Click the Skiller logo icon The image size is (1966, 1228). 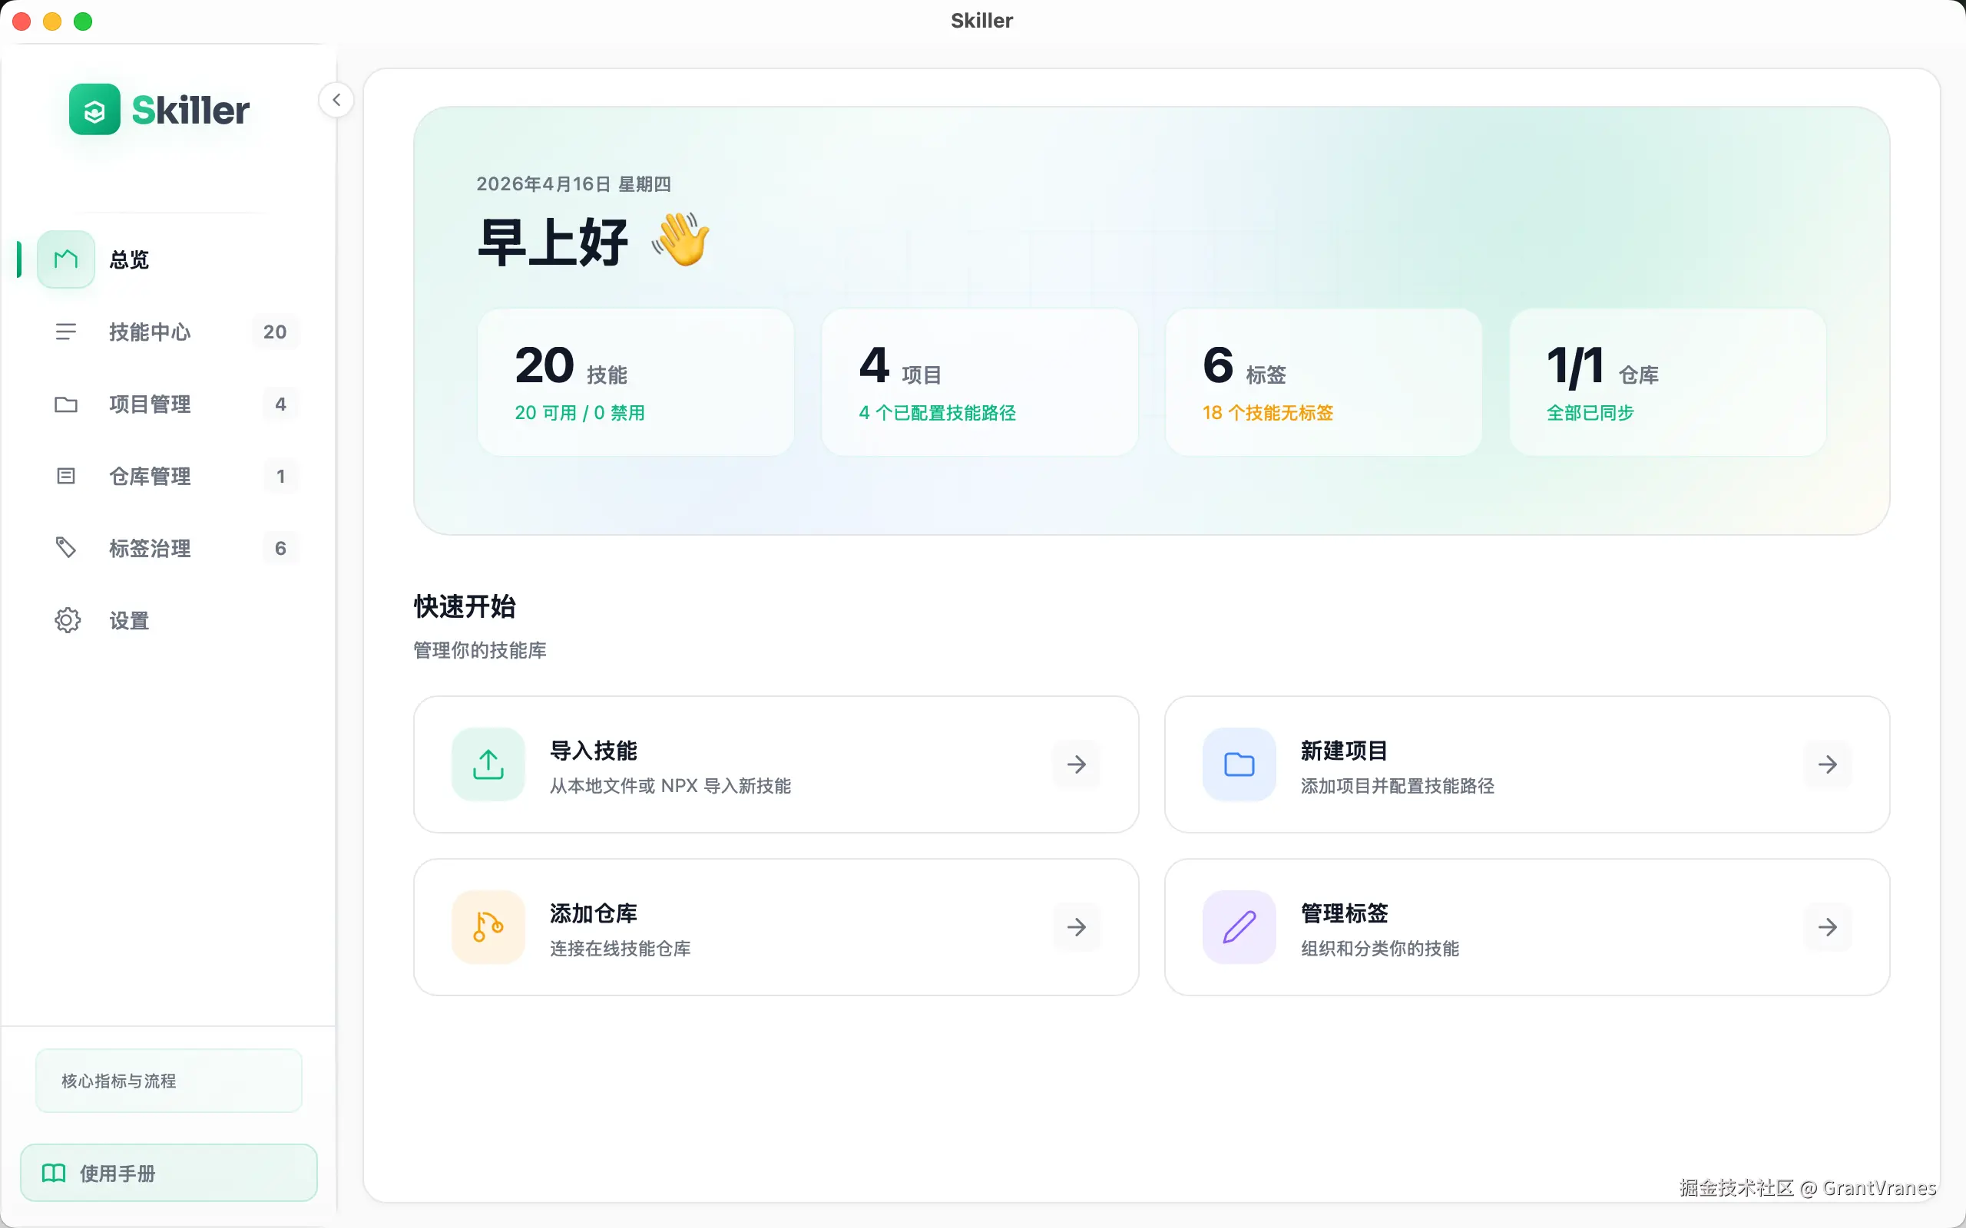coord(94,110)
